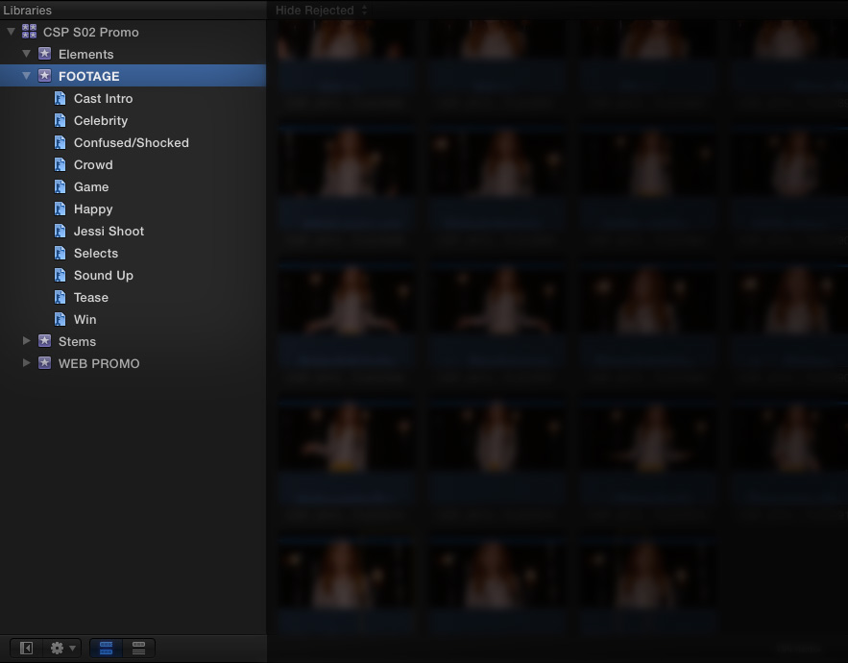The image size is (848, 663).
Task: Expand the WEB PROMO event
Action: pos(26,363)
